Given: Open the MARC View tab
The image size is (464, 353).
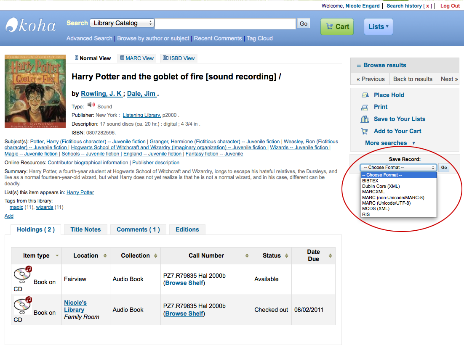Looking at the screenshot, I should [137, 58].
